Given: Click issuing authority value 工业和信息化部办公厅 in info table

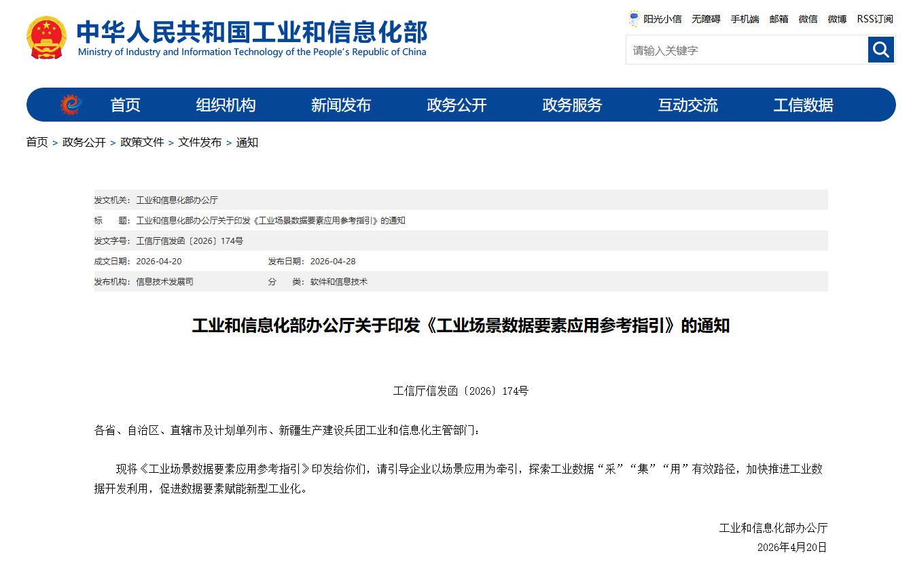Looking at the screenshot, I should coord(177,200).
